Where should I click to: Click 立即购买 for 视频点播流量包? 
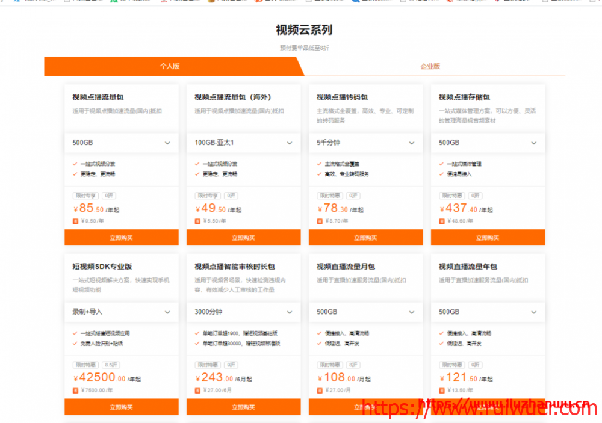(x=121, y=238)
